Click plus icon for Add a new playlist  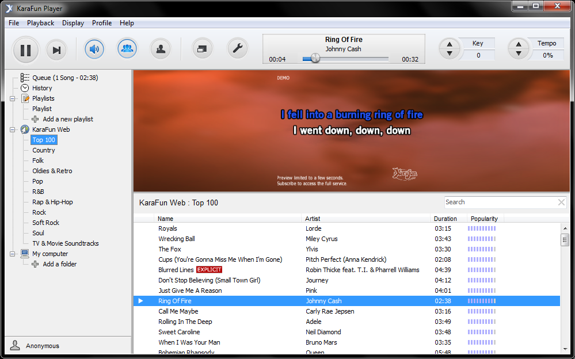point(35,119)
